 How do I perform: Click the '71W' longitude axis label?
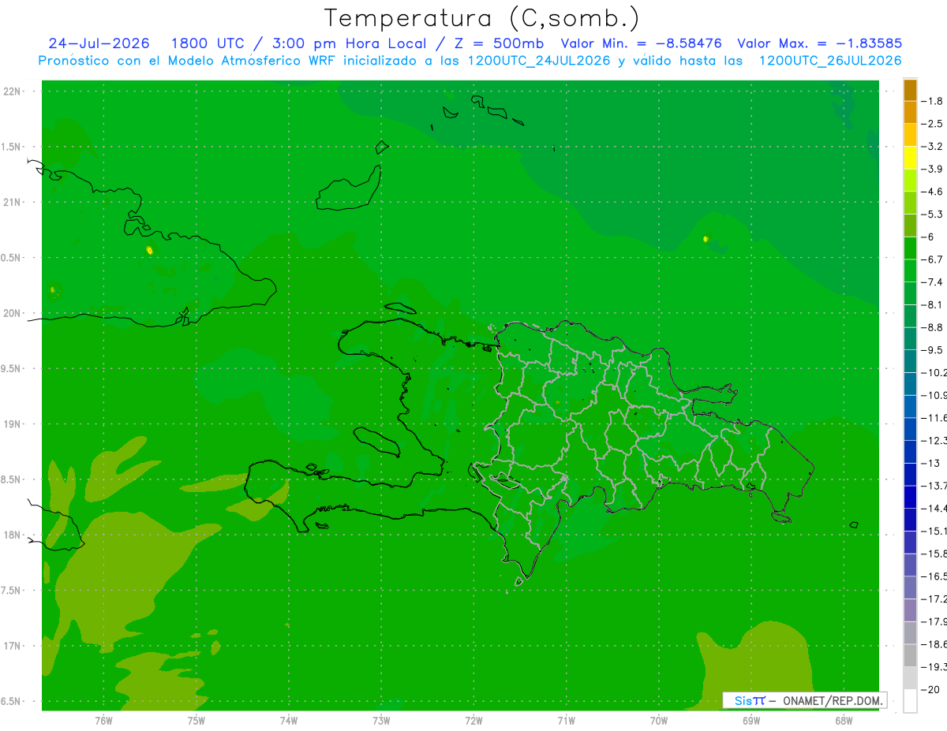(566, 721)
